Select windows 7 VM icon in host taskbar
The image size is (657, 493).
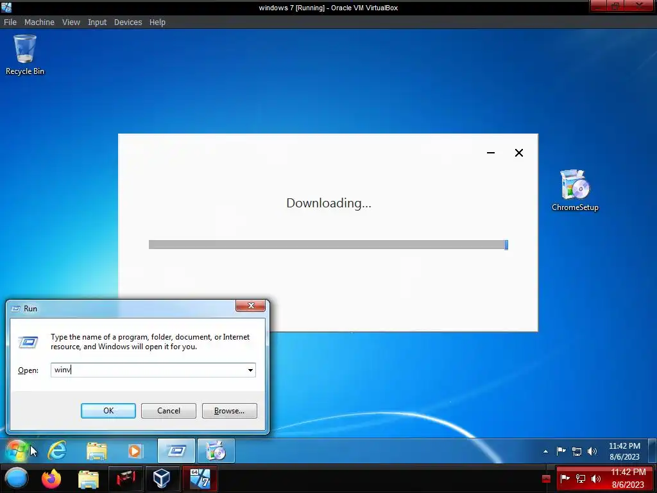coord(200,478)
